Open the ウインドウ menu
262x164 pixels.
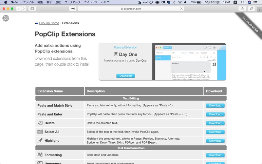pos(91,2)
